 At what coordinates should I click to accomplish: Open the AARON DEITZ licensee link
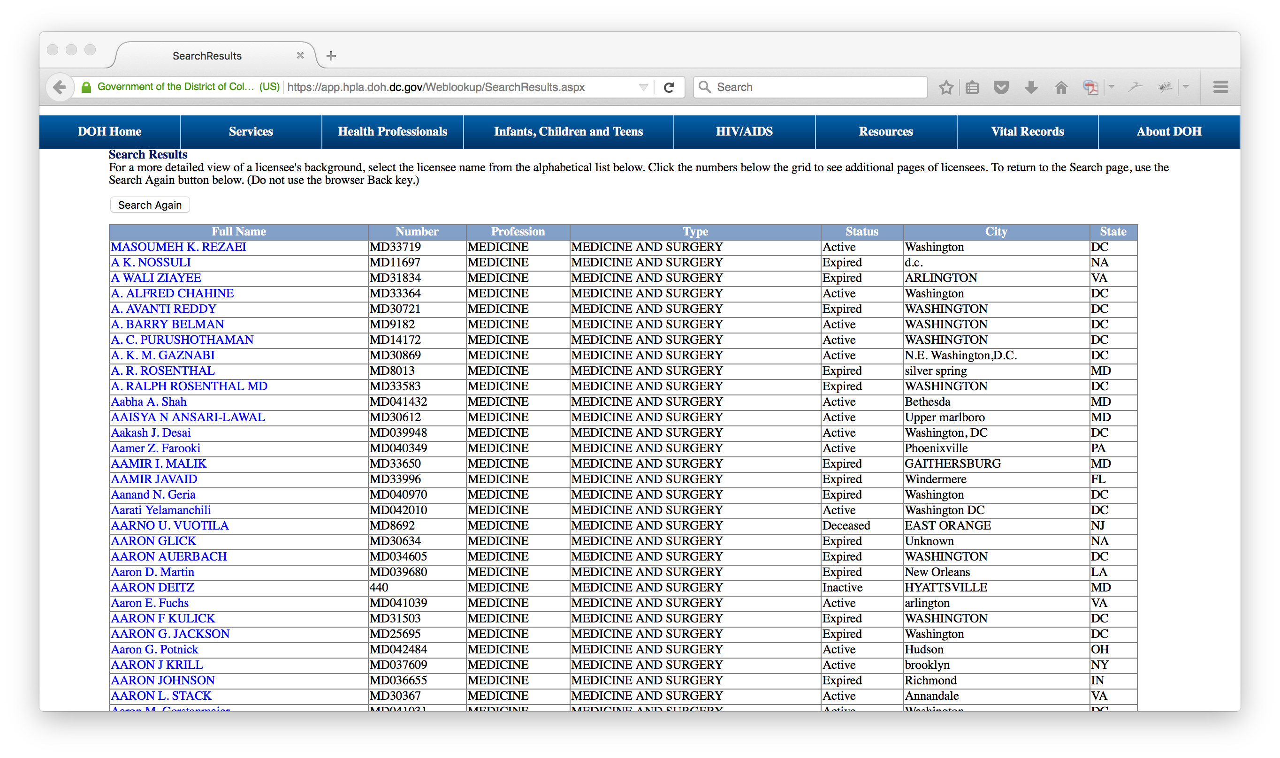(152, 587)
